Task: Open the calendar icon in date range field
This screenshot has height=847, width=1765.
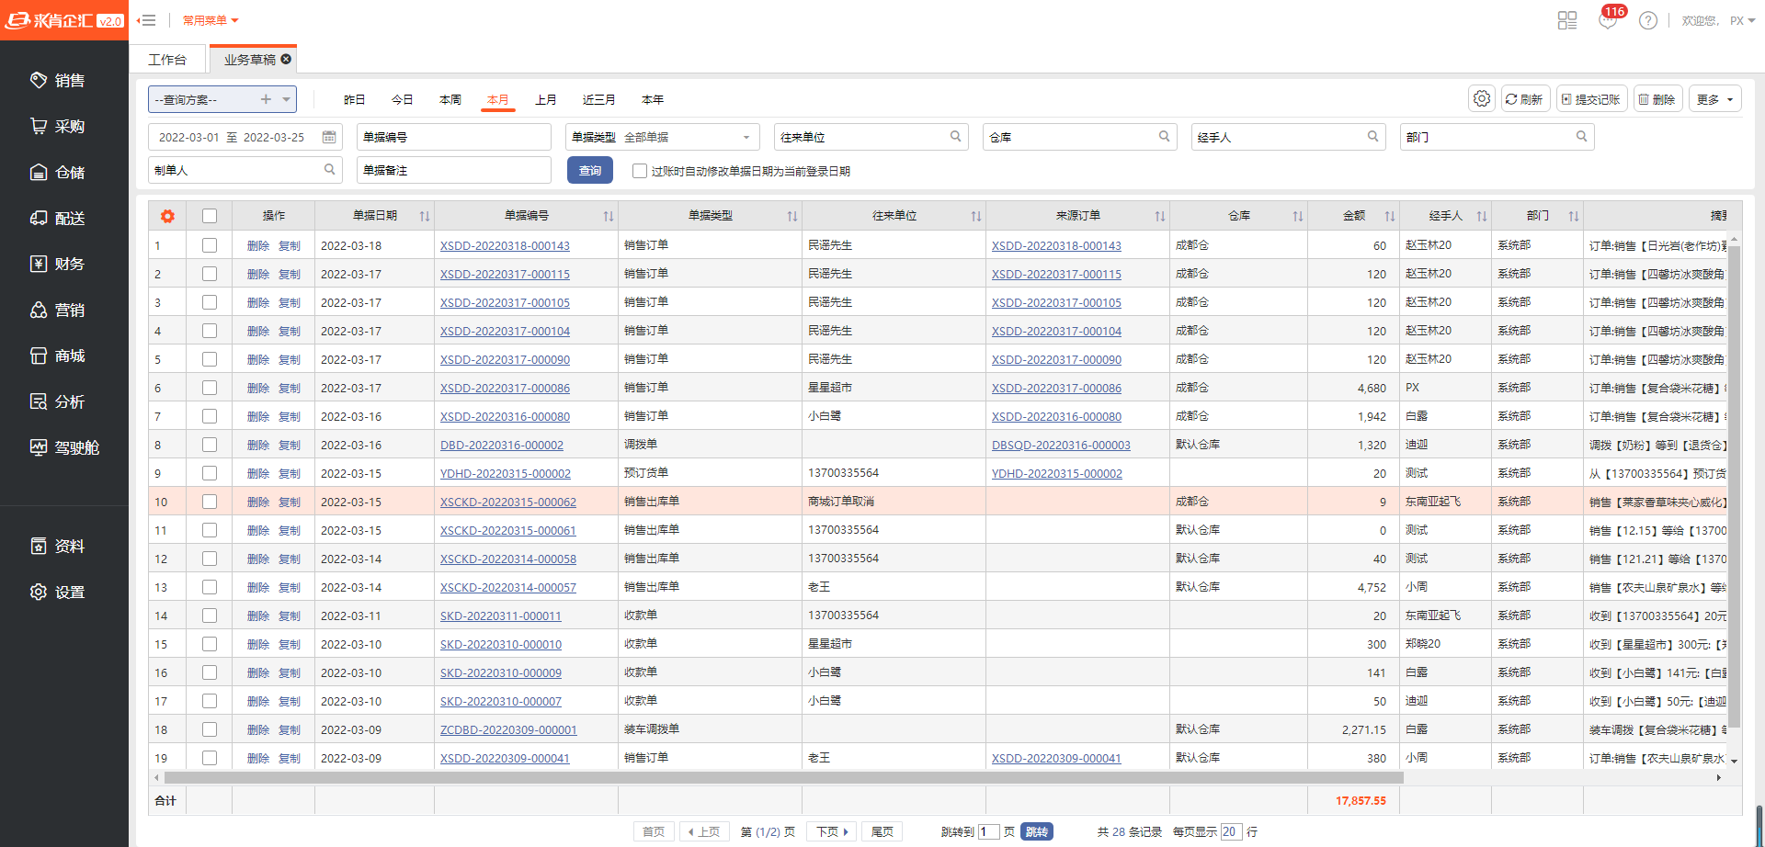Action: click(329, 137)
